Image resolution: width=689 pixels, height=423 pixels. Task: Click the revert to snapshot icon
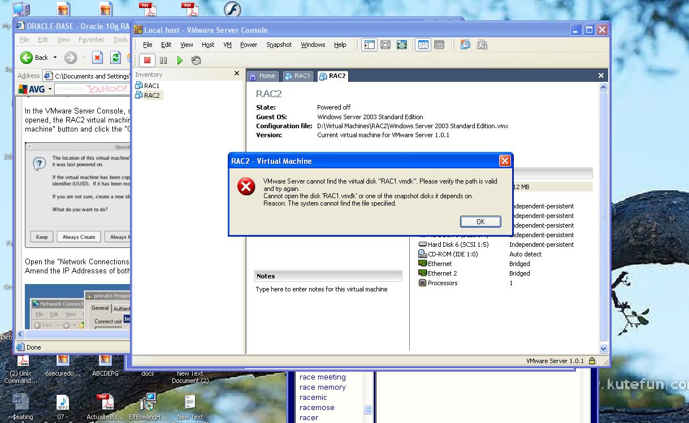coord(482,45)
